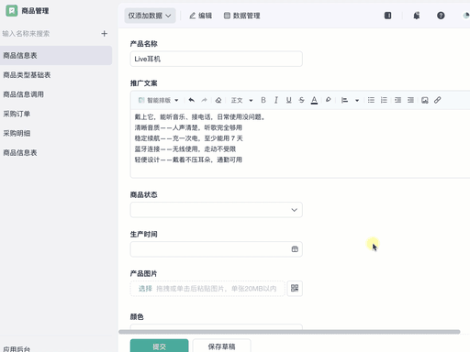The height and width of the screenshot is (352, 470).
Task: Click the 编辑 pencil button
Action: (x=200, y=16)
